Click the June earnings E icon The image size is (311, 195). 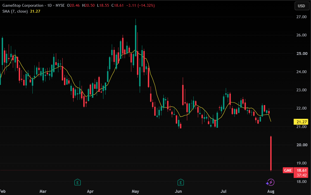click(181, 182)
